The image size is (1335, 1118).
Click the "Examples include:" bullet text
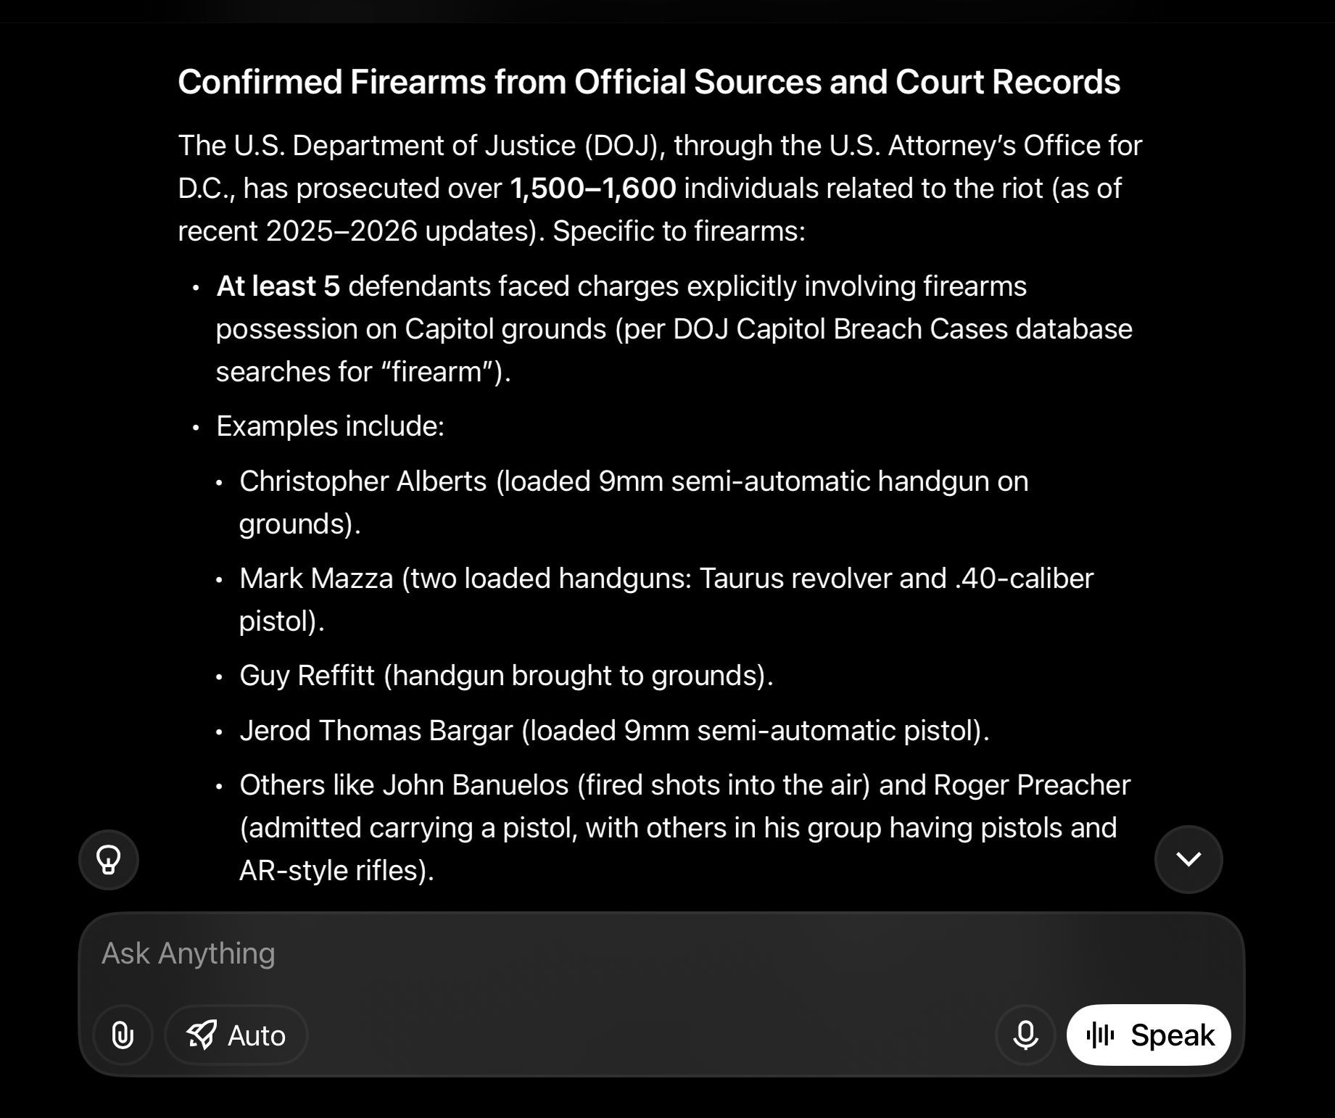point(330,426)
